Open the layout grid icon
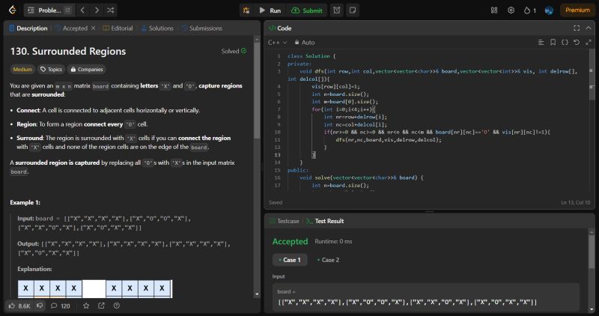The image size is (599, 316). 494,10
